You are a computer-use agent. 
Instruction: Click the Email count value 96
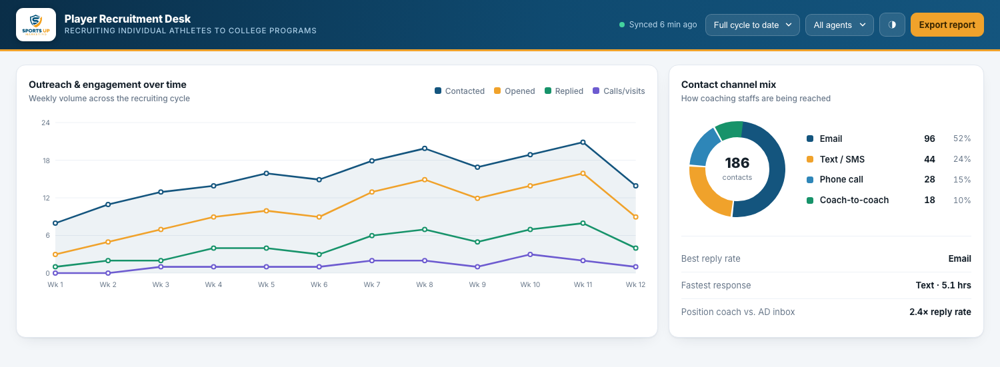click(929, 139)
